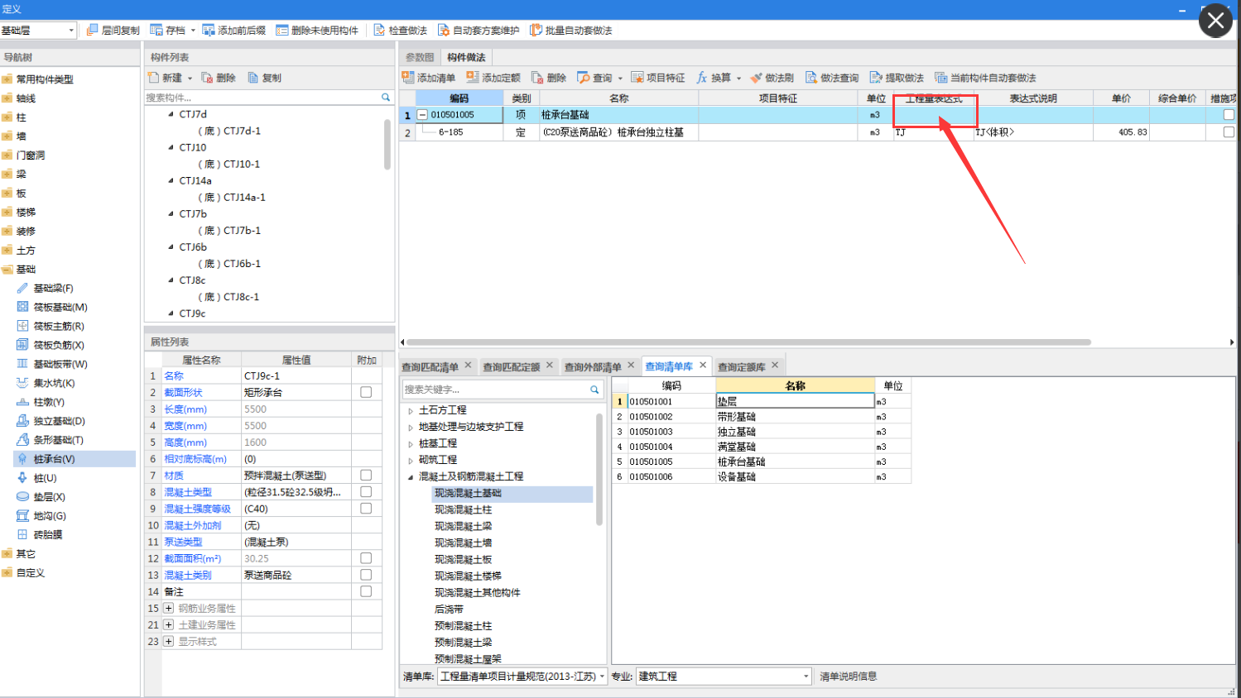Click 删除未使用构件 icon

(x=282, y=30)
